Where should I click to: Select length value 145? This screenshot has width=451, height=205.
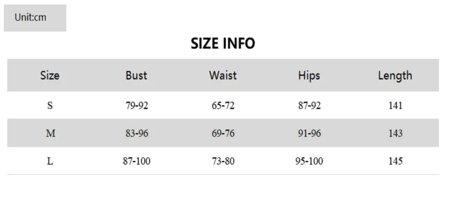(396, 161)
